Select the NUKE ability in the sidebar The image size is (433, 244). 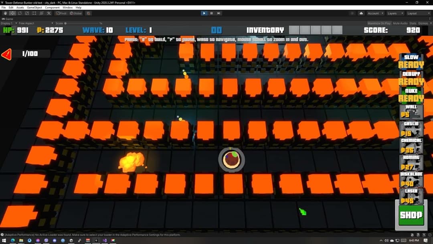(411, 94)
